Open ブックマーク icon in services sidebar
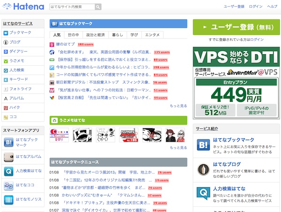Image resolution: width=281 pixels, height=212 pixels. click(x=6, y=33)
